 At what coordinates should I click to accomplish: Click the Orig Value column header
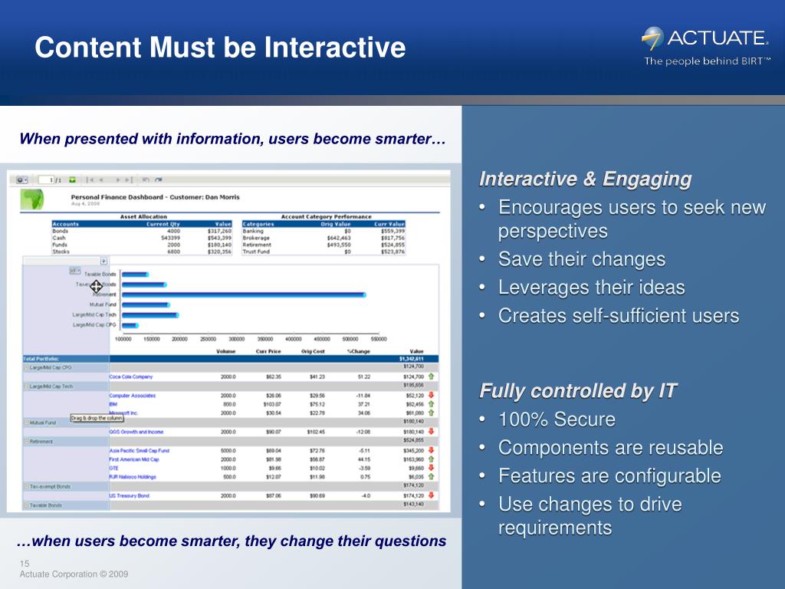336,224
